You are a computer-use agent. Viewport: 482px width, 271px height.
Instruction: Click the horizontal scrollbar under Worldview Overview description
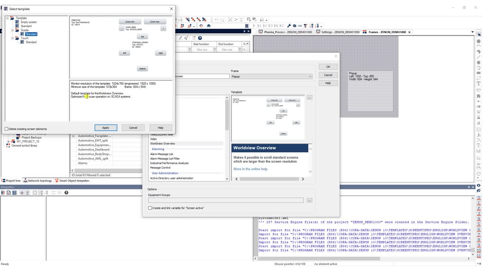click(x=270, y=179)
